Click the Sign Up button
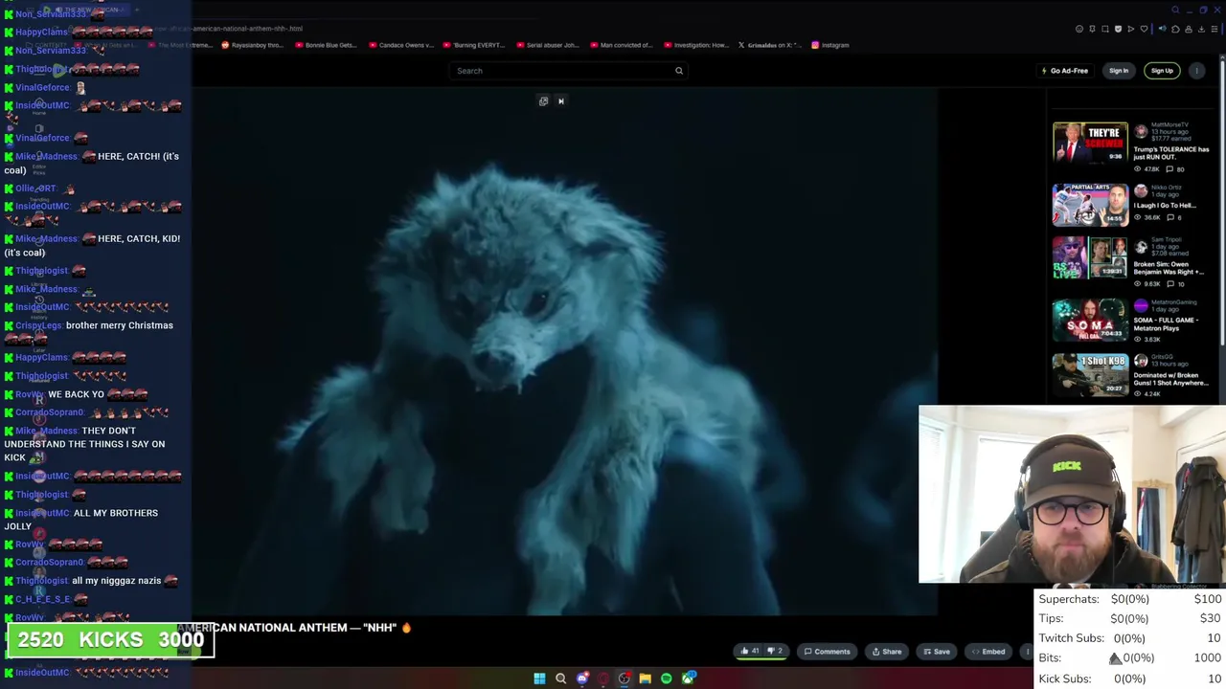This screenshot has width=1226, height=689. [1162, 71]
